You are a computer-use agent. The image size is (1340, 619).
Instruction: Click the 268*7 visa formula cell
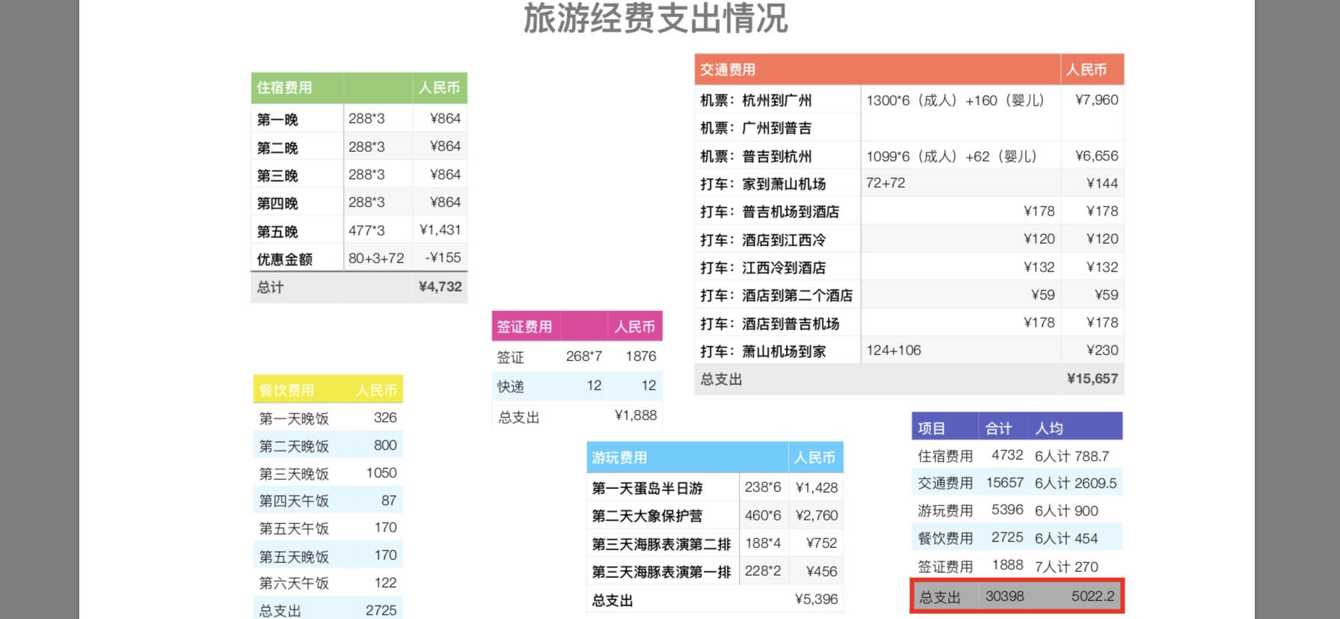[584, 357]
